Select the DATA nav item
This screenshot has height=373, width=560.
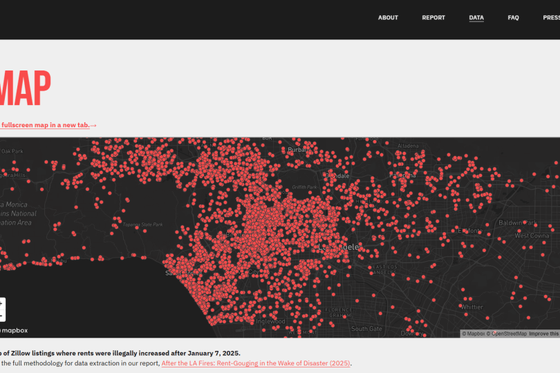coord(476,18)
